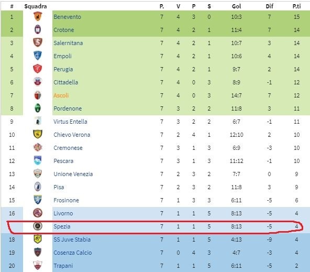The width and height of the screenshot is (310, 272).
Task: Select the Empoli blue crest icon
Action: 38,56
